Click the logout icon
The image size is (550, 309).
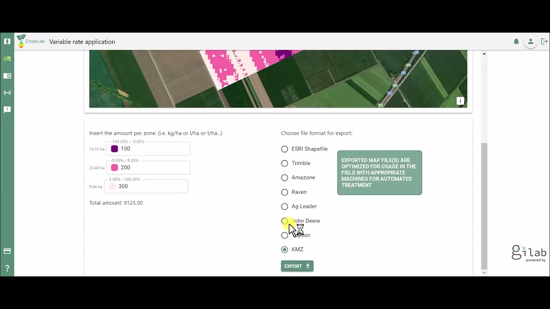pos(544,42)
